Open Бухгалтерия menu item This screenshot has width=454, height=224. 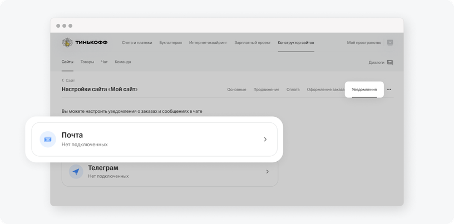tap(171, 43)
